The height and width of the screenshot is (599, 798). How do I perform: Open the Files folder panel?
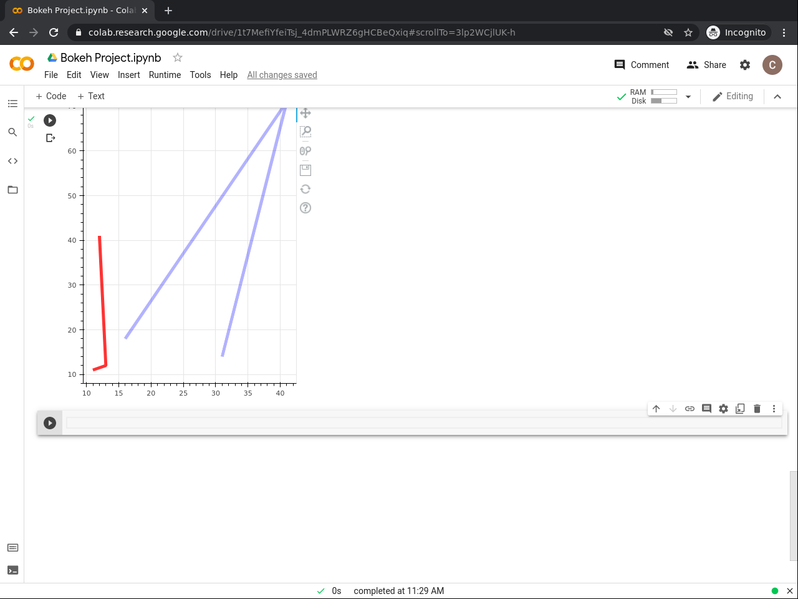[12, 190]
